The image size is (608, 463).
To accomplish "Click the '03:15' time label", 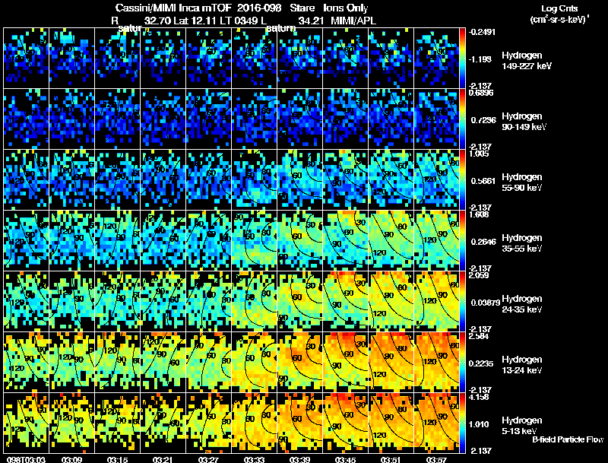I will 117,460.
